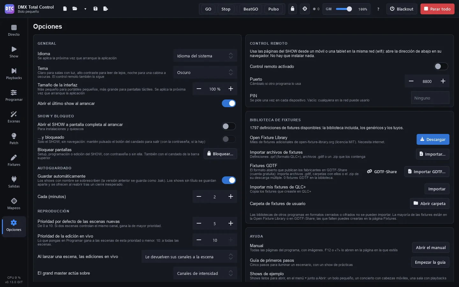459x287 pixels.
Task: Click the PIN input field
Action: [x=430, y=98]
